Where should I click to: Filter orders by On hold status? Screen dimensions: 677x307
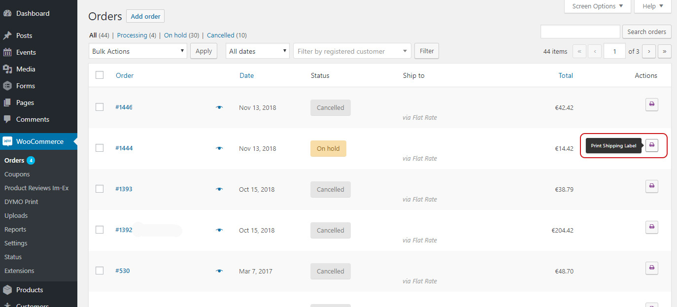(175, 35)
